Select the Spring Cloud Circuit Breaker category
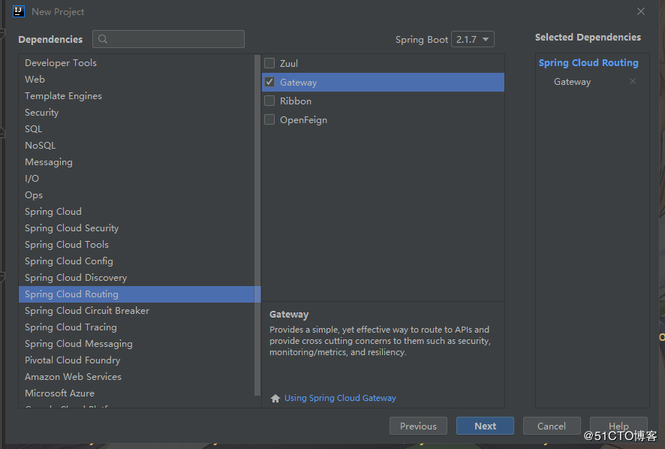Screen dimensions: 665x449 pos(137,311)
